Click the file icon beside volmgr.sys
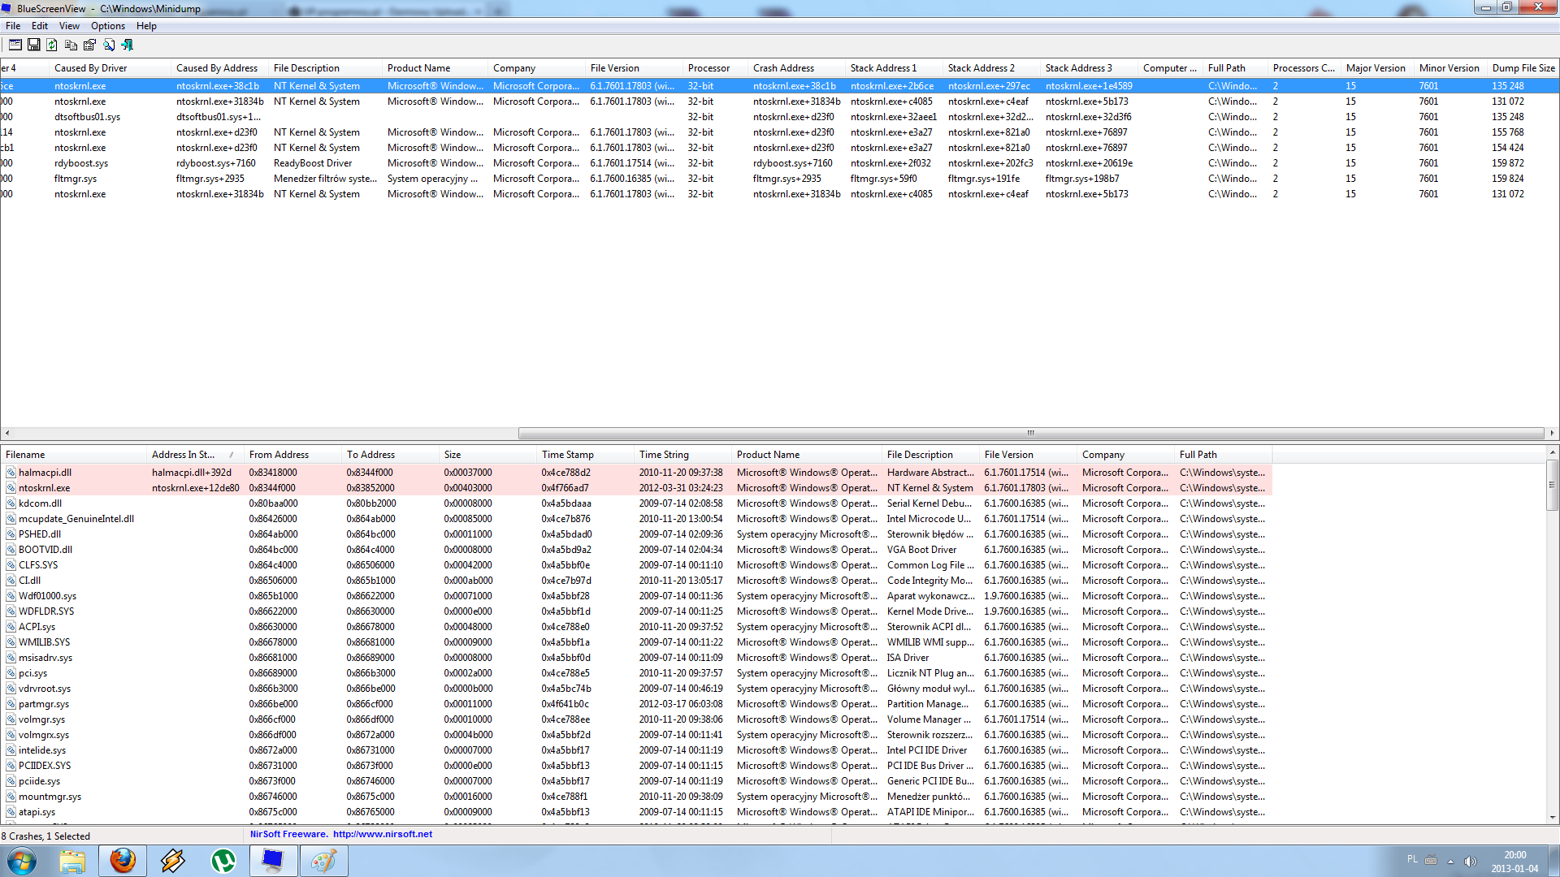 click(x=11, y=719)
